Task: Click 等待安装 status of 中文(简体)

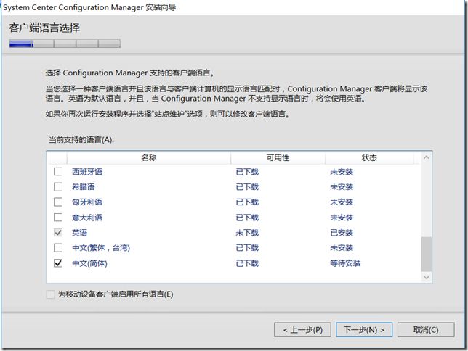Action: coord(345,263)
